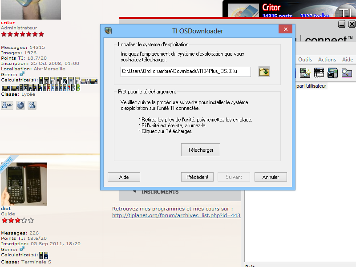
Task: Close the TI Connect window with X
Action: (352, 24)
